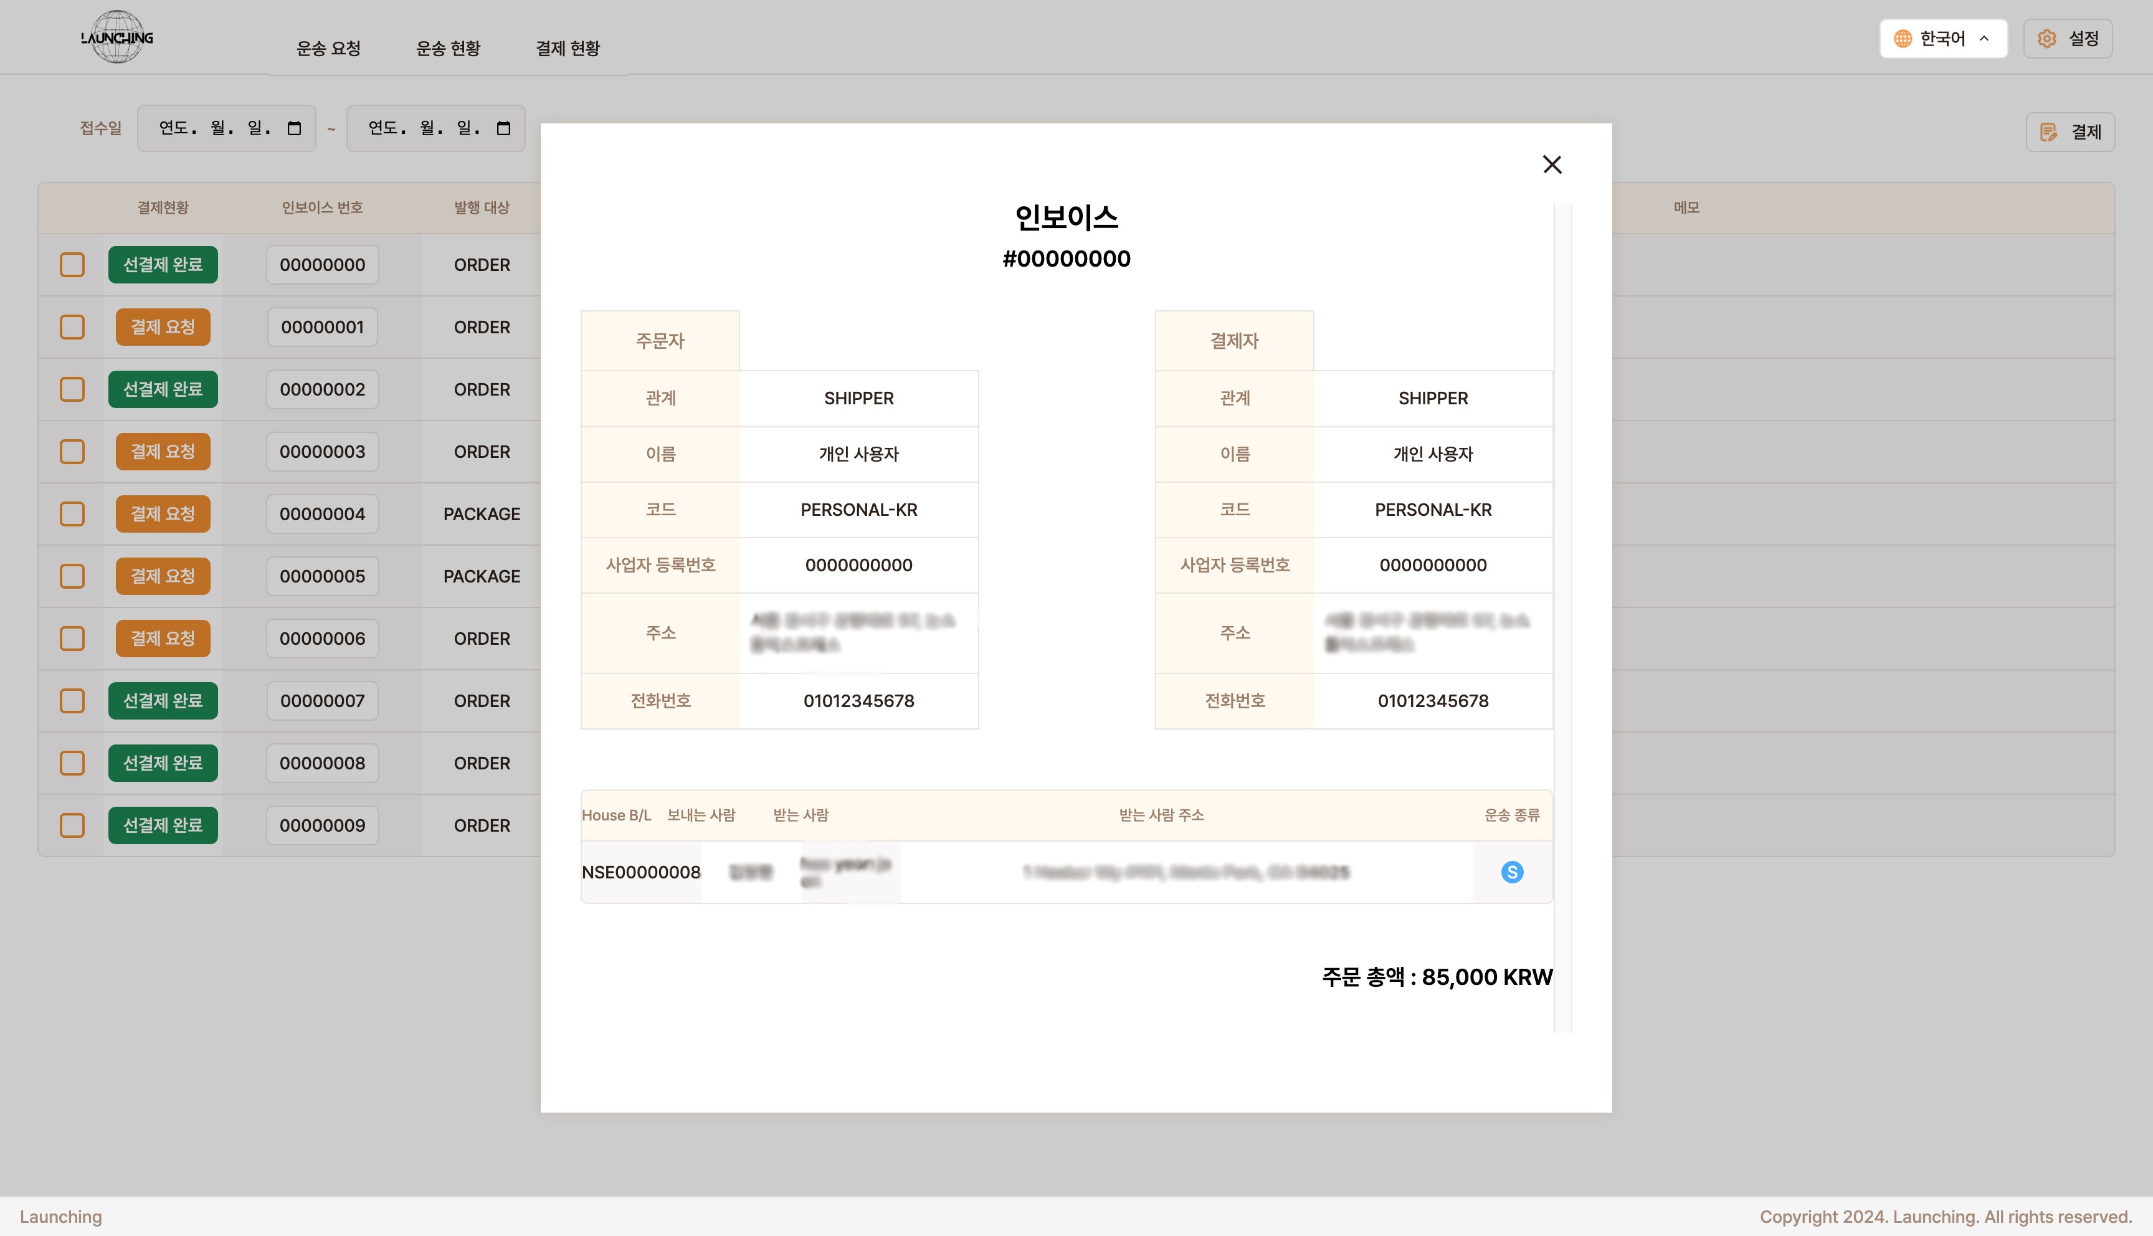Check the checkbox for invoice 00000000
This screenshot has height=1236, width=2153.
72,265
